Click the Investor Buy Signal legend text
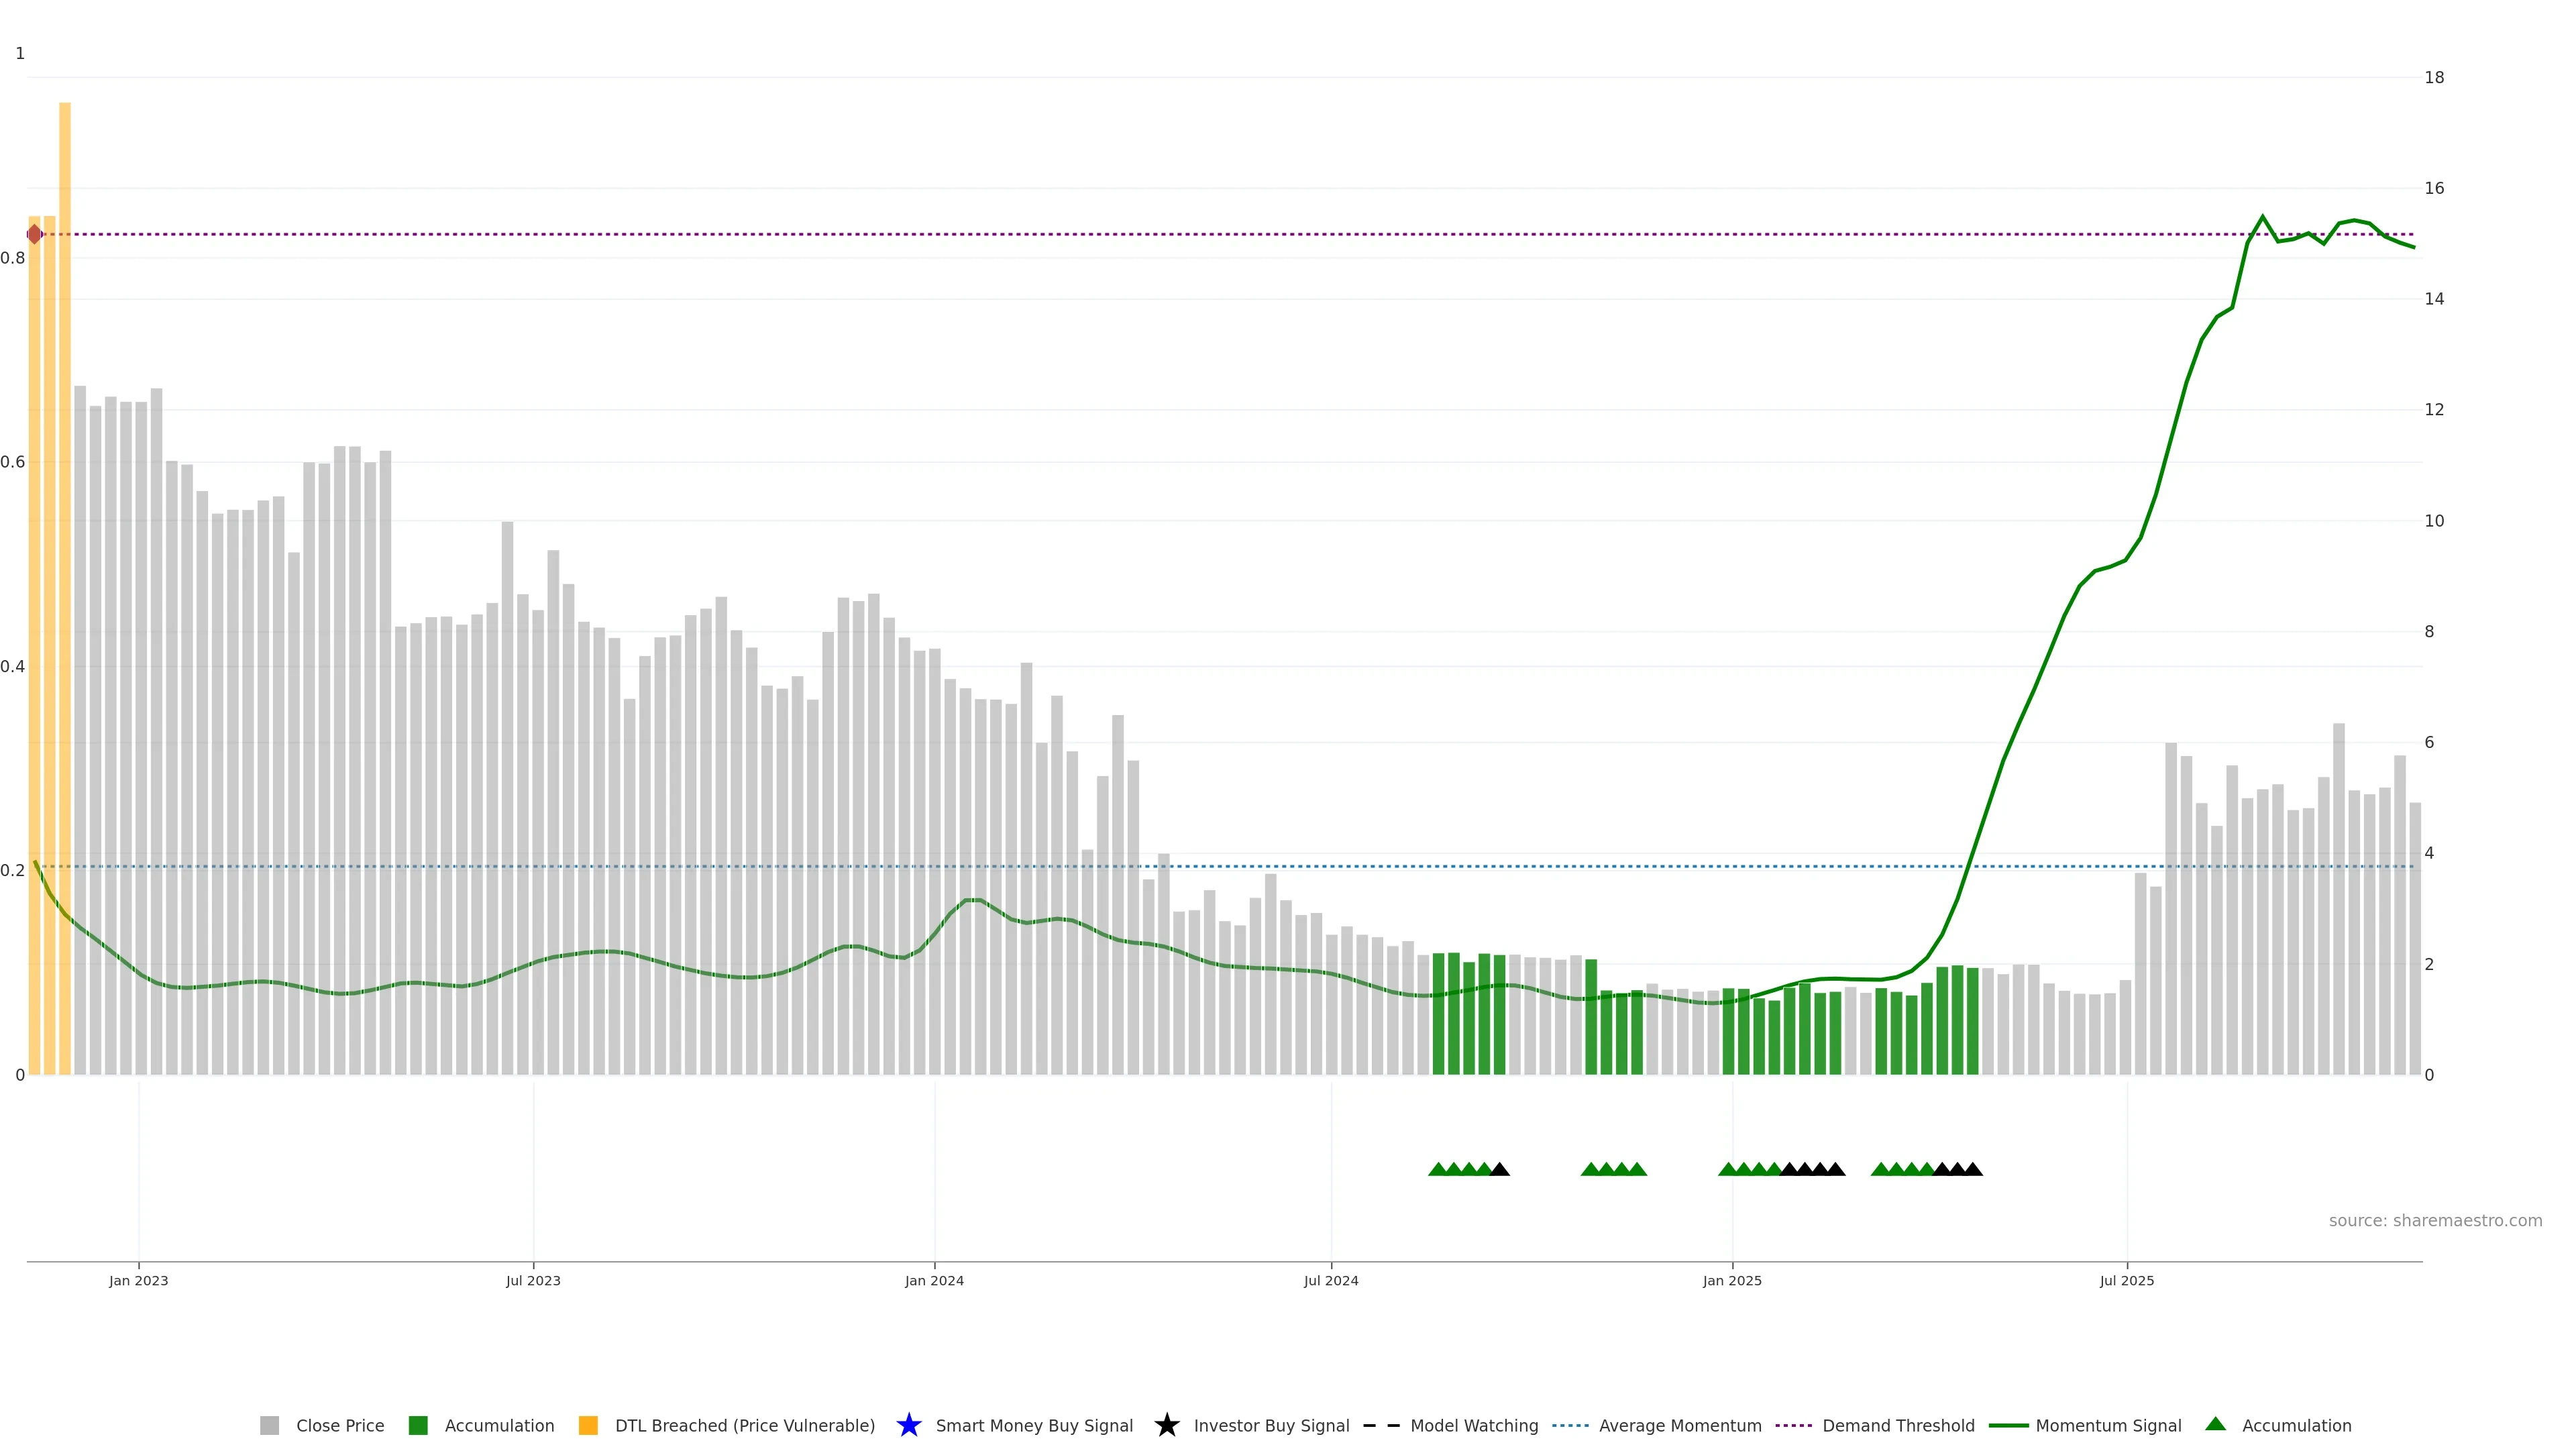The width and height of the screenshot is (2576, 1449). tap(1271, 1425)
